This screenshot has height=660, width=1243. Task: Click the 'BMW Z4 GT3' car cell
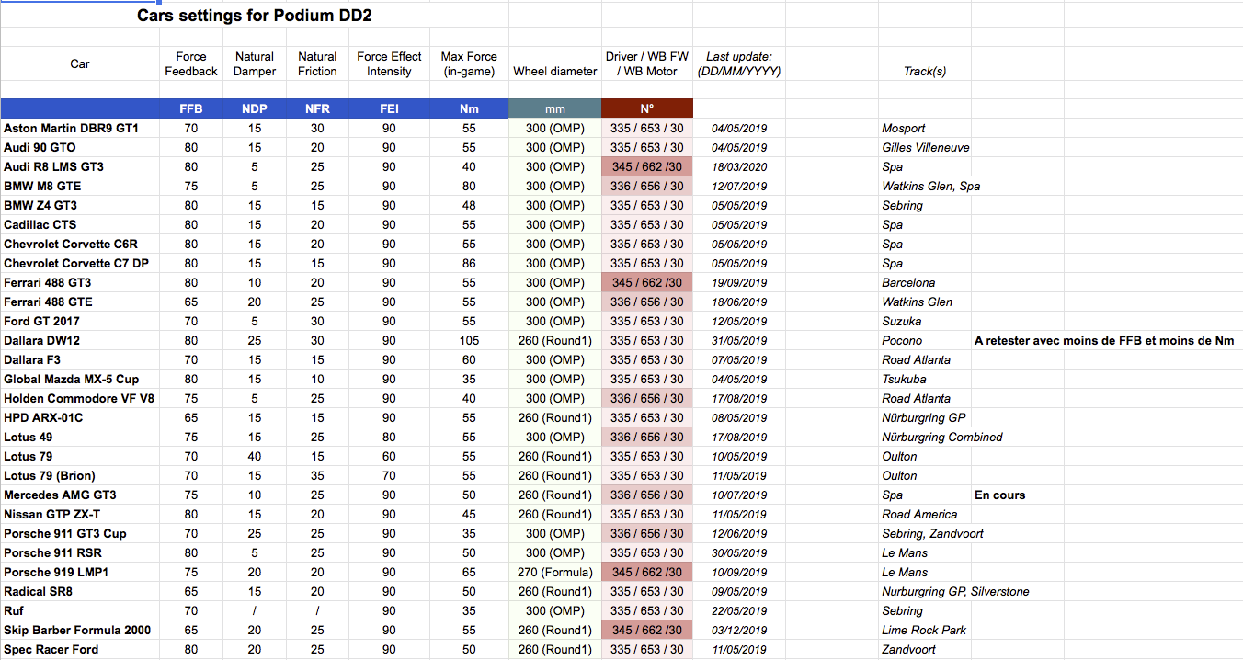pyautogui.click(x=80, y=205)
